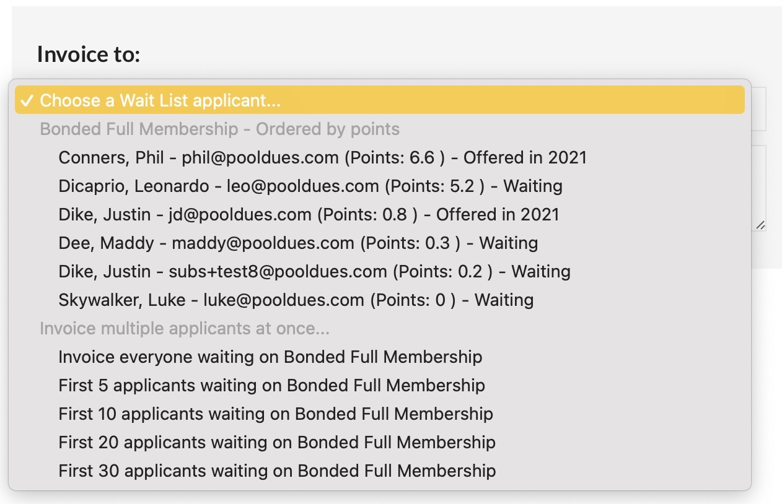Click the 'Bonded Full Membership - Ordered by points' group header
782x504 pixels.
(x=219, y=129)
